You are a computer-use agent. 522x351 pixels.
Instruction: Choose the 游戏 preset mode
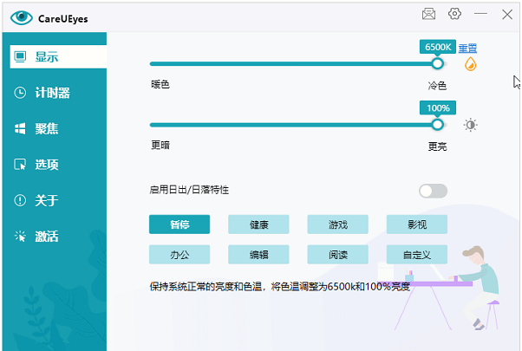pyautogui.click(x=337, y=224)
